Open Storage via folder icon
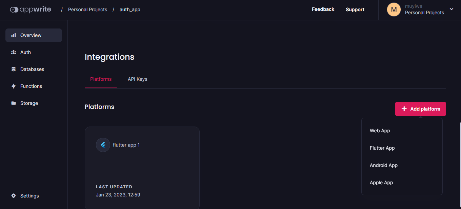 [14, 103]
